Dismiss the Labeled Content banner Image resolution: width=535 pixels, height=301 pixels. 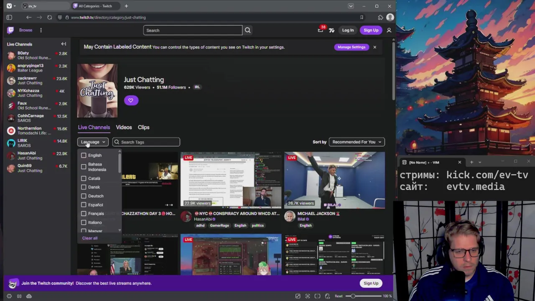pos(374,47)
